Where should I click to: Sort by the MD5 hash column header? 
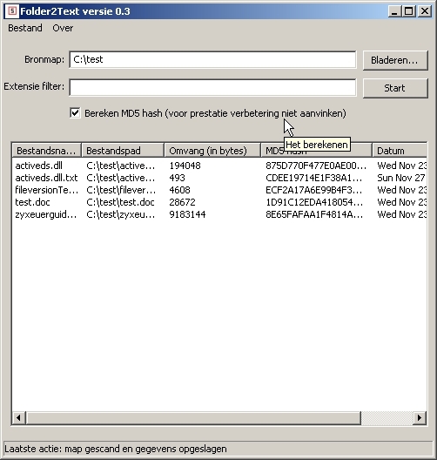(317, 151)
